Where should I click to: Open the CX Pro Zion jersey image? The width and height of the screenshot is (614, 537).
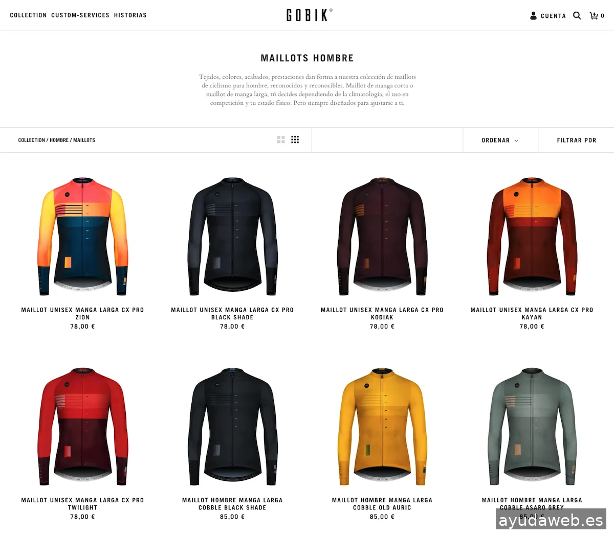click(82, 236)
